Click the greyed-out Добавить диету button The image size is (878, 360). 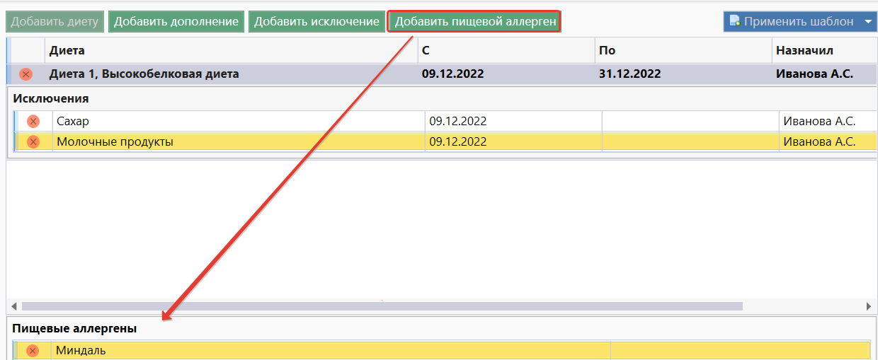[x=55, y=21]
